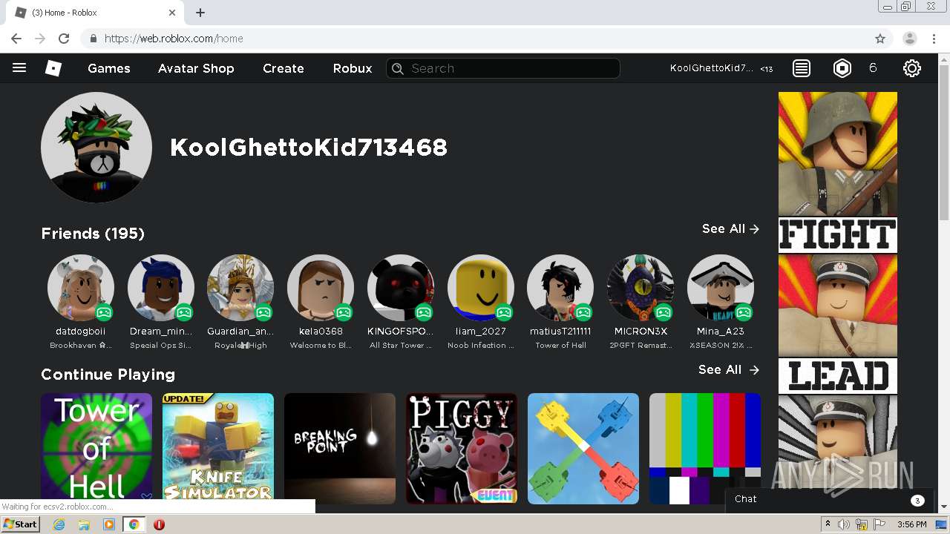Reload the Roblox page
Viewport: 950px width, 534px height.
point(64,39)
